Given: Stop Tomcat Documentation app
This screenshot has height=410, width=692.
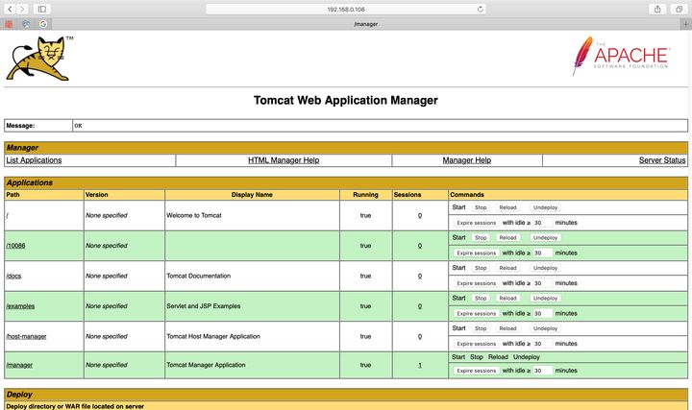Looking at the screenshot, I should tap(481, 268).
